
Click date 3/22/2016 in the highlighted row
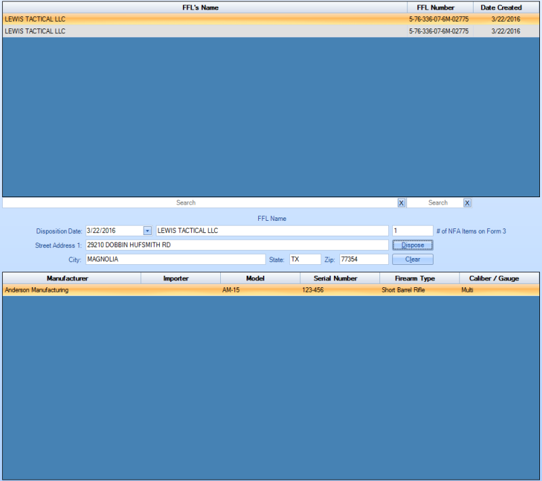pyautogui.click(x=505, y=19)
